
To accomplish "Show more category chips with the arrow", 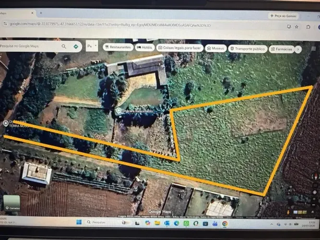I will [x=298, y=49].
